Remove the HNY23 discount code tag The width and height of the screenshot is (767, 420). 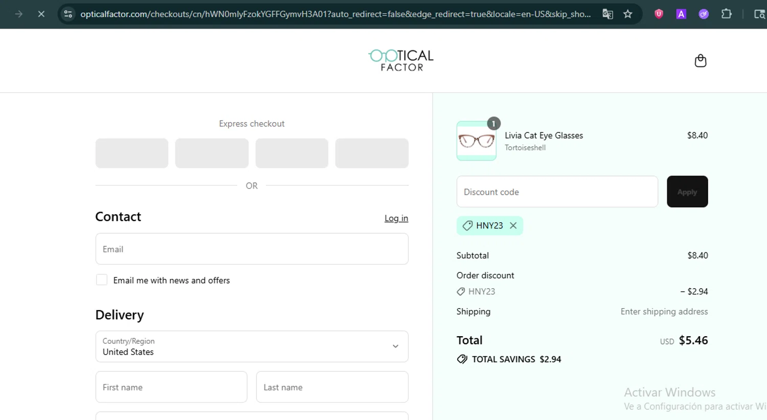[x=513, y=225]
